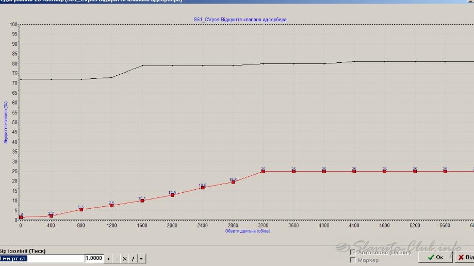
Task: Toggle the Маркер checkbox
Action: (353, 260)
